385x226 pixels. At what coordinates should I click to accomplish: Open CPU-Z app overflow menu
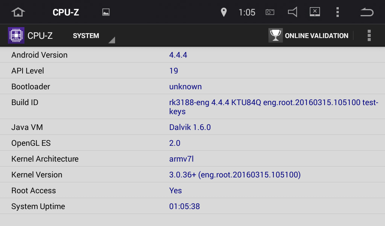[x=369, y=35]
